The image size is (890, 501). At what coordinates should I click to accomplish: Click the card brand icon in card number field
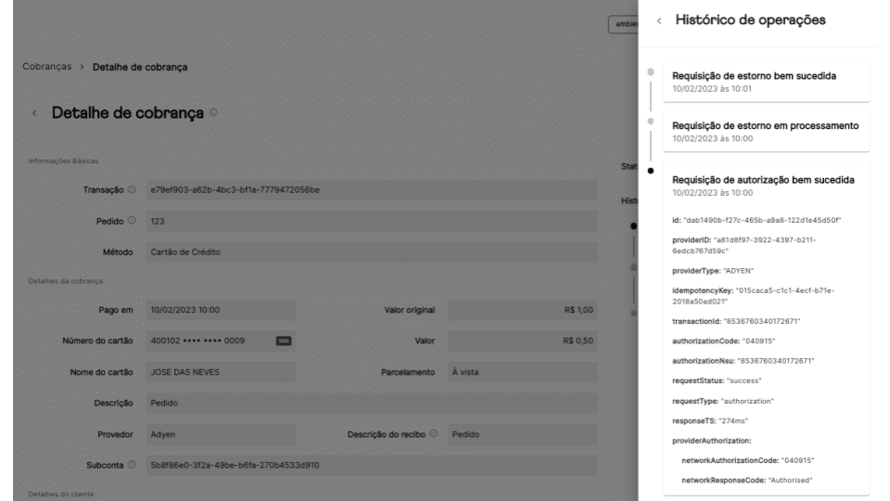(283, 340)
